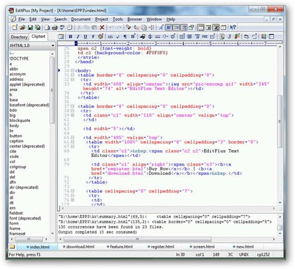Switch to the download.html document tab
The image size is (295, 269).
[x=79, y=247]
